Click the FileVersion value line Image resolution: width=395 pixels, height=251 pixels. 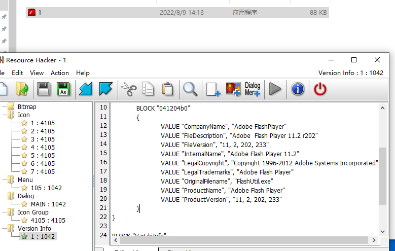tap(214, 145)
